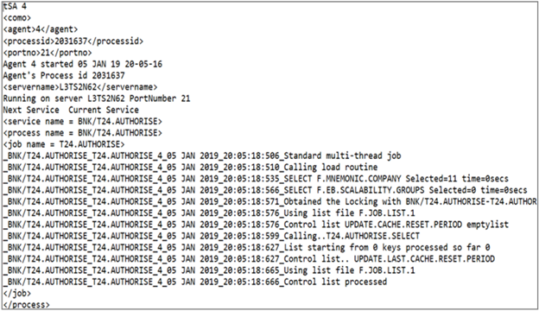Click 'Calling..T24.AUTHORISE.SELECT' log entry
539x311 pixels.
212,236
